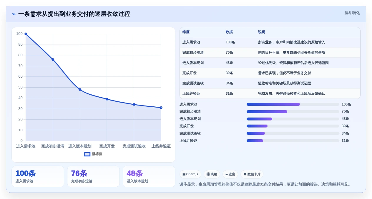Image resolution: width=372 pixels, height=199 pixels.
Task: Open the 48条 进入版本规划 card
Action: click(149, 176)
